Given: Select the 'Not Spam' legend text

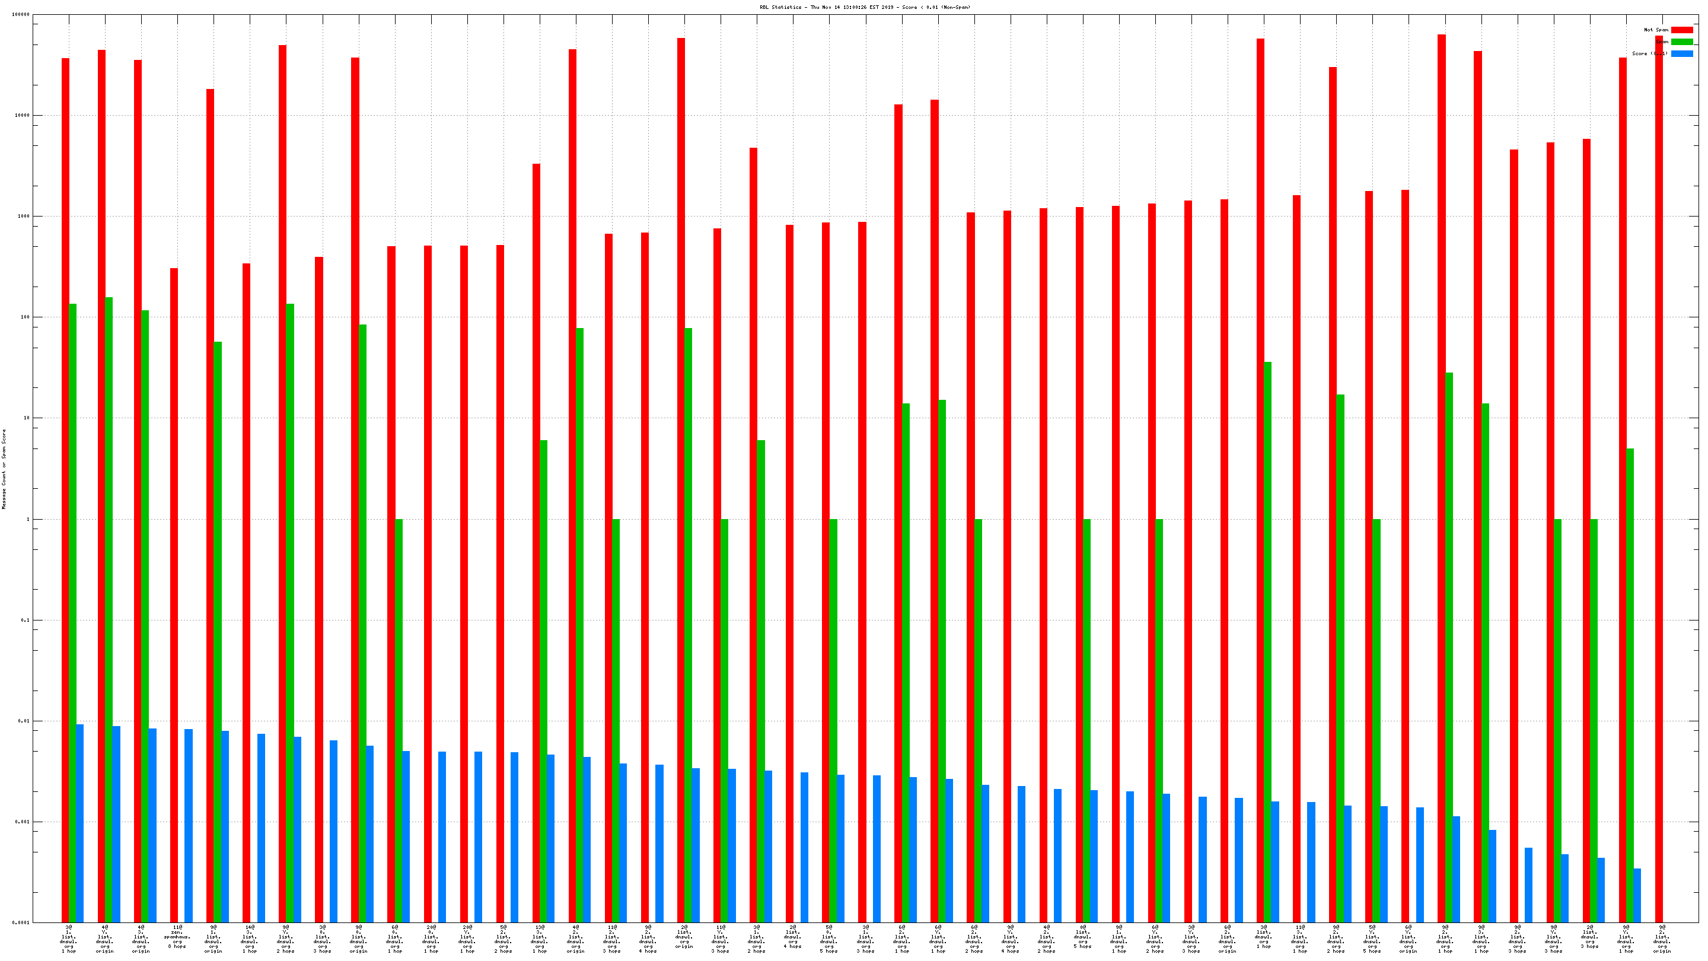Looking at the screenshot, I should pyautogui.click(x=1656, y=30).
